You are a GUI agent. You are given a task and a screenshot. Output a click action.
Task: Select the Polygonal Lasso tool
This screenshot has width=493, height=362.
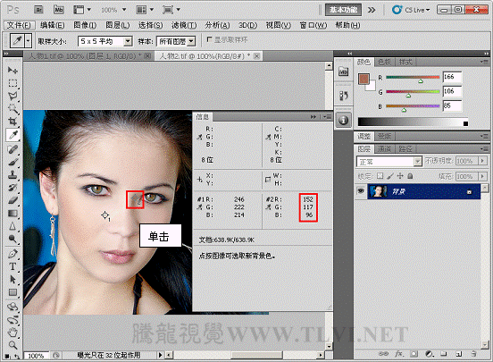click(x=13, y=96)
